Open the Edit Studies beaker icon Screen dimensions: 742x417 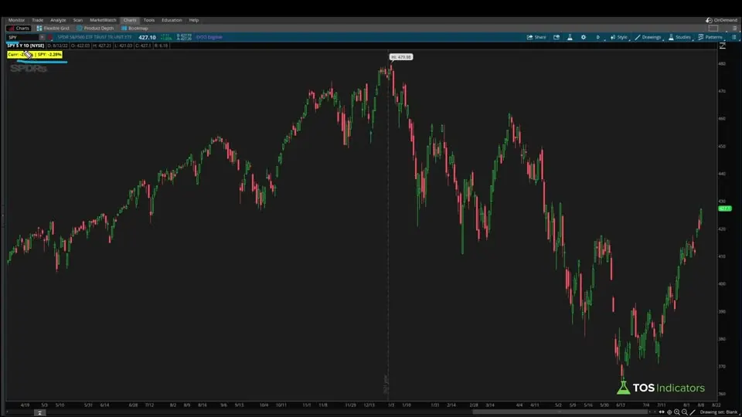point(570,37)
